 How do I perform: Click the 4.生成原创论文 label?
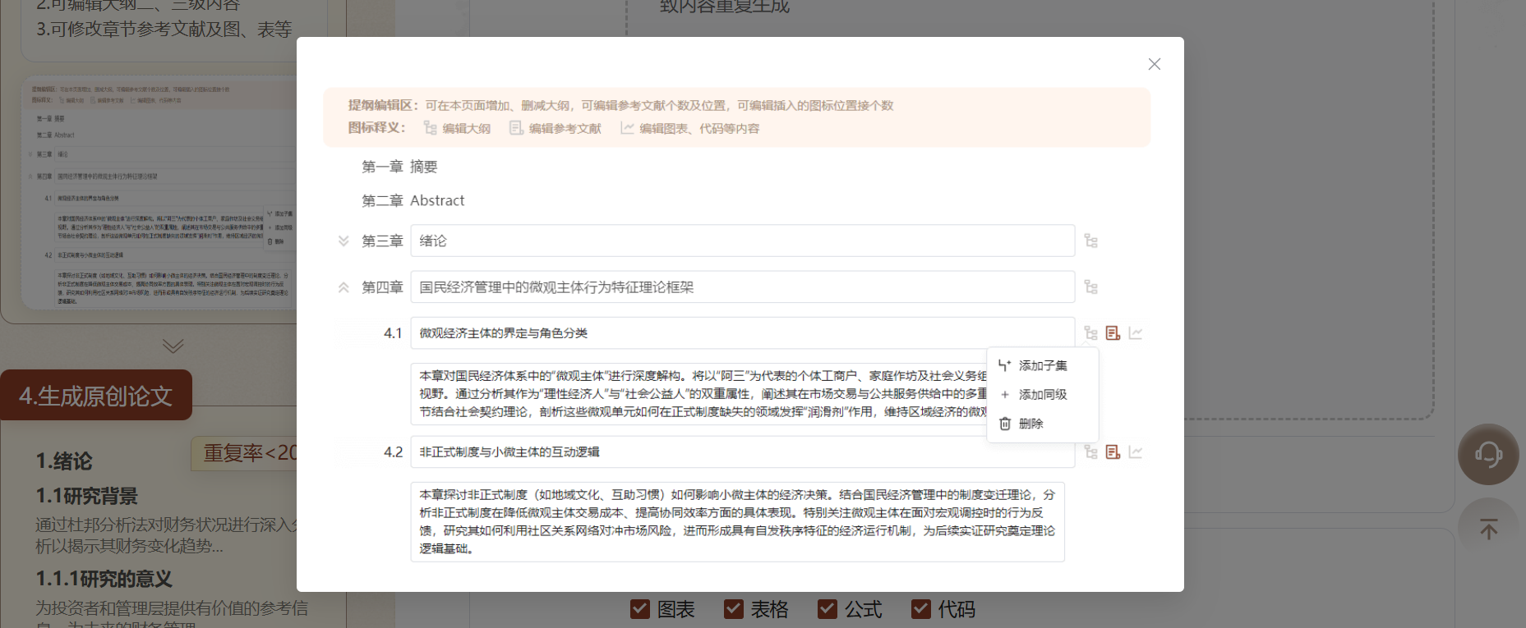(96, 396)
